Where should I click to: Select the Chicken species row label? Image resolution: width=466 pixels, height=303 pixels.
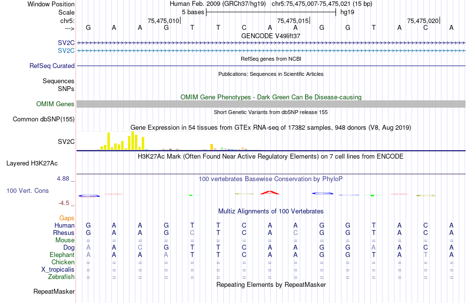(63, 262)
